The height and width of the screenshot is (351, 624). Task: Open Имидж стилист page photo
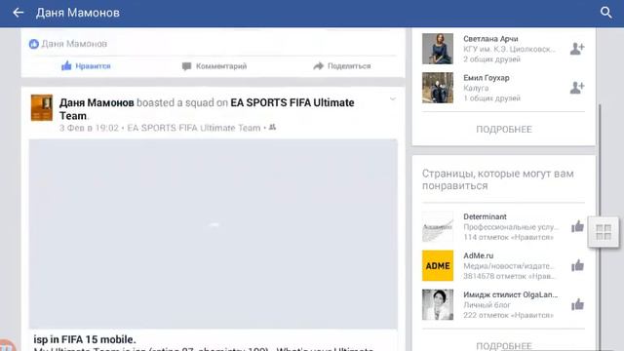tap(438, 305)
